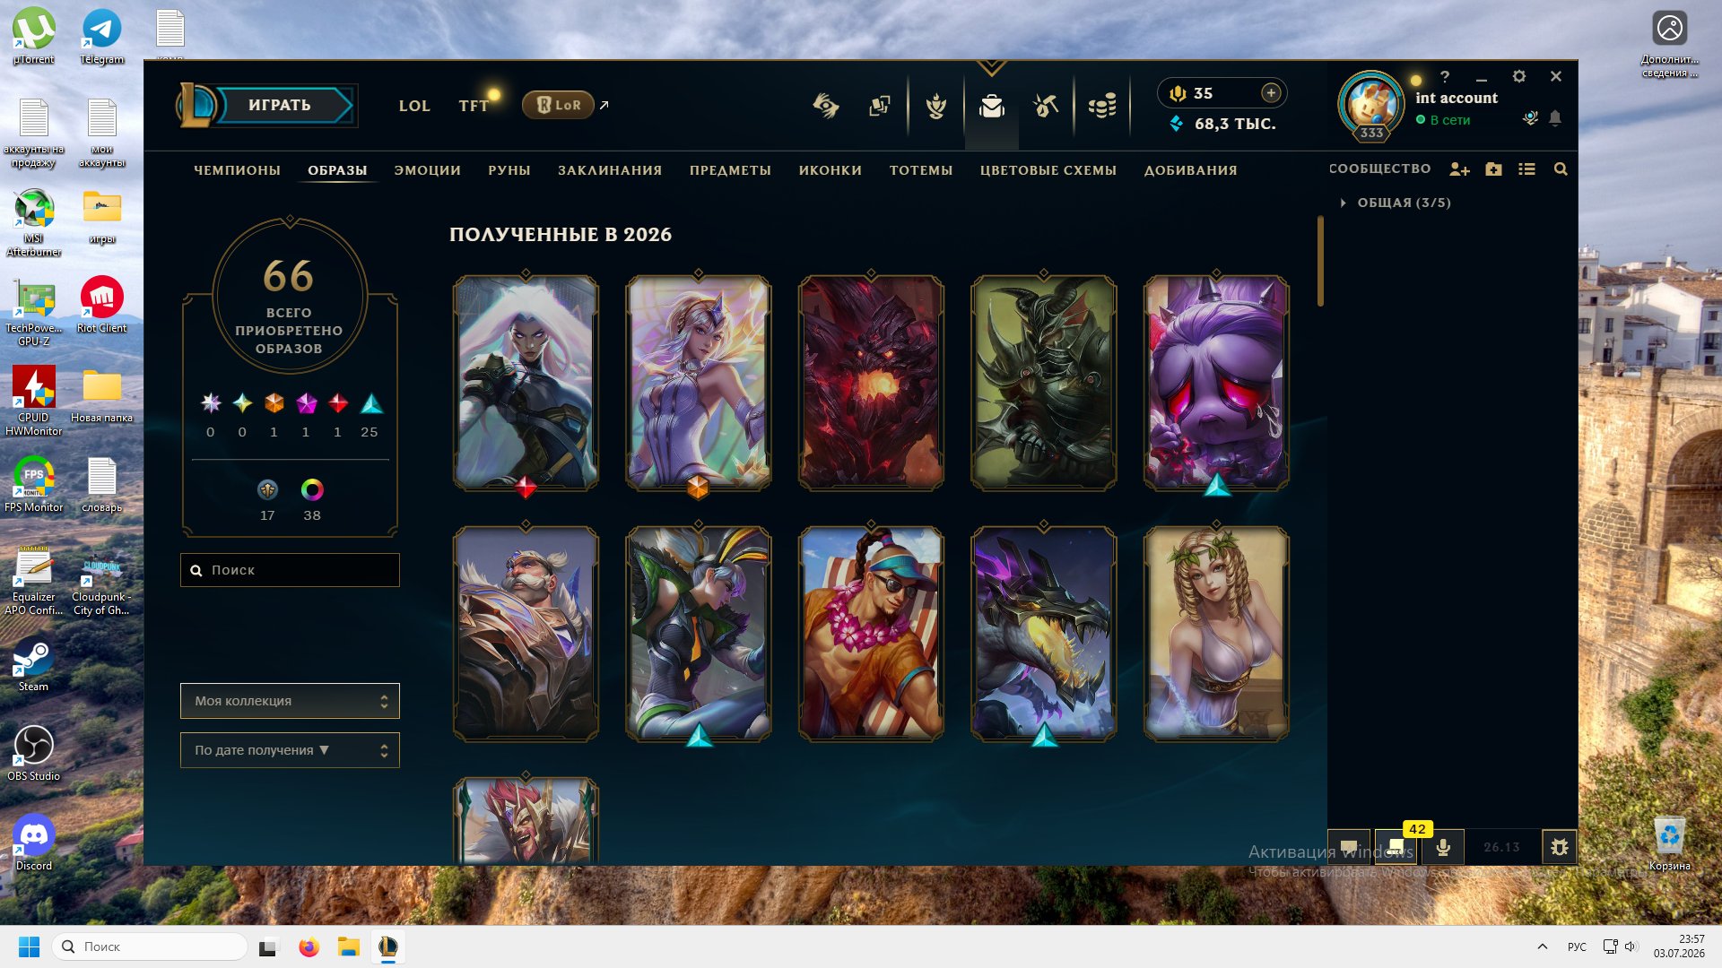Select the blonde goddess skin card
Viewport: 1722px width, 968px height.
1216,634
